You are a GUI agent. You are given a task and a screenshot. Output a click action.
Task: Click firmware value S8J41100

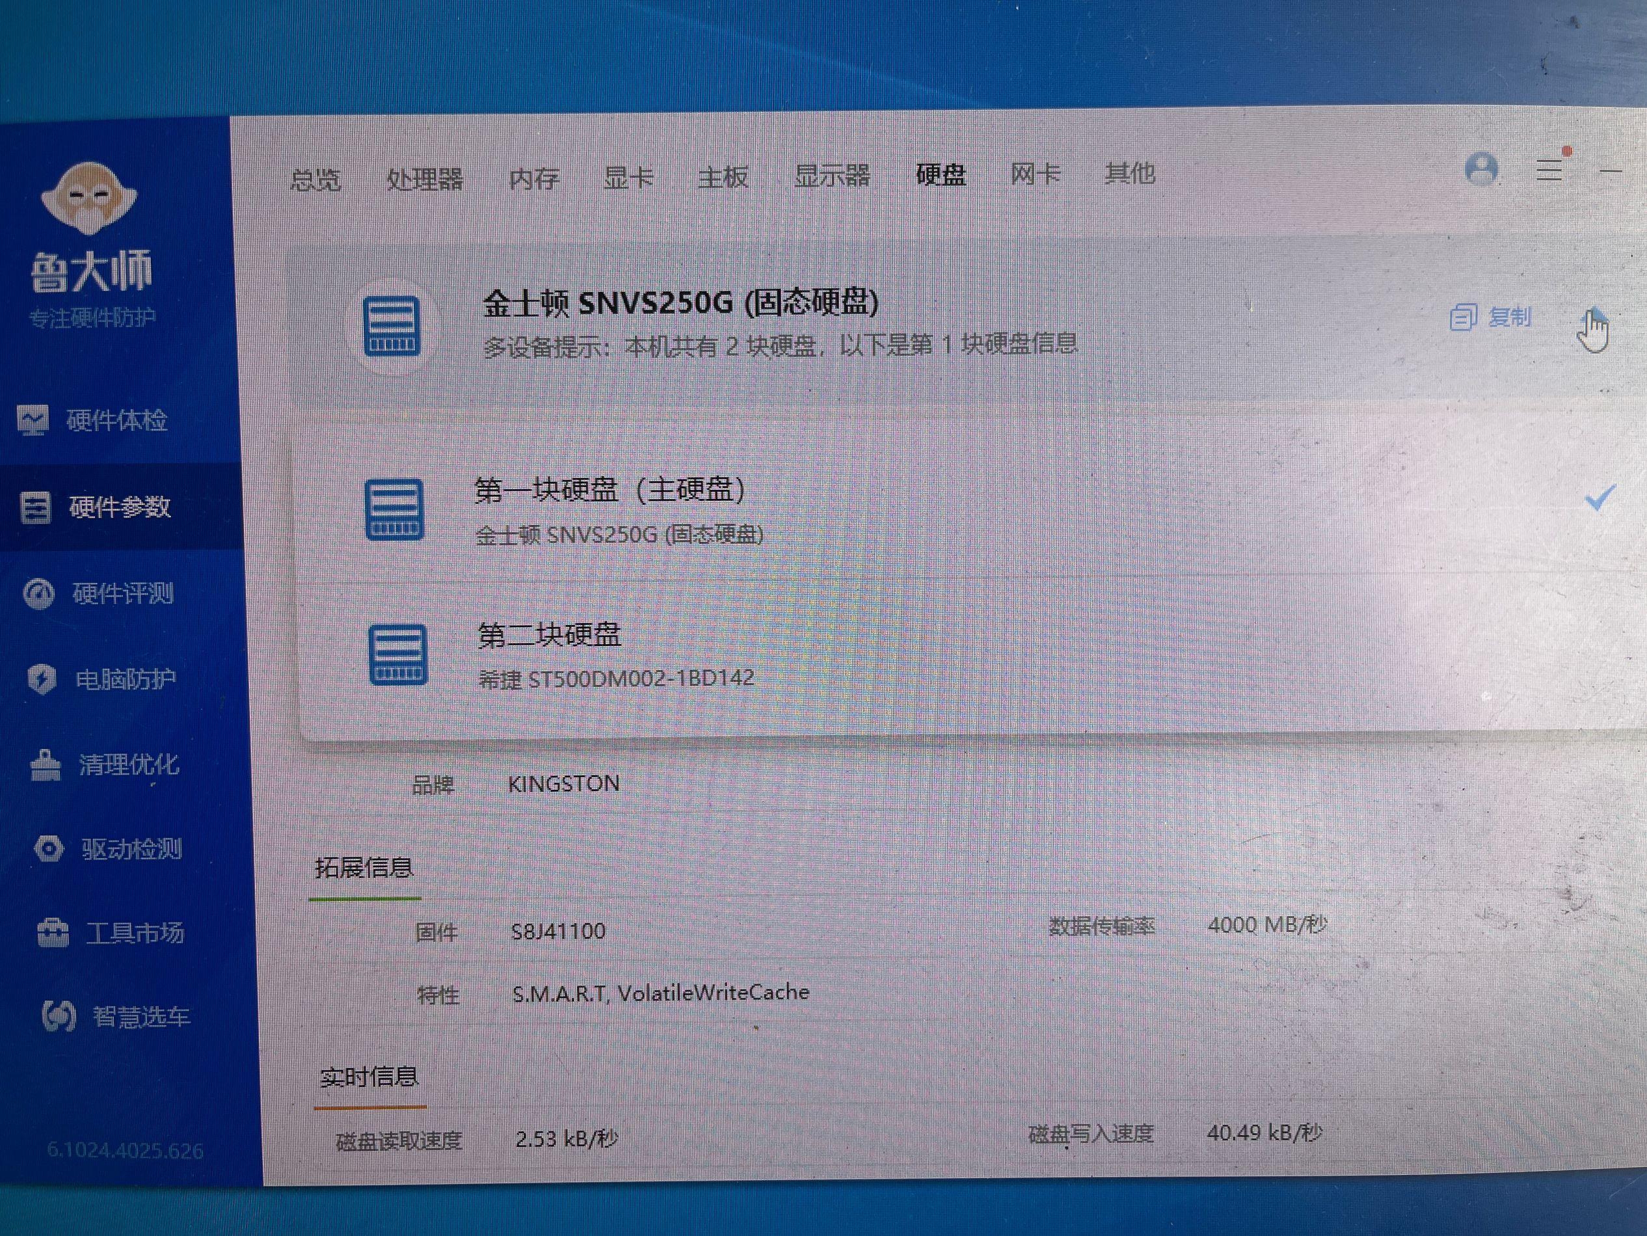(x=558, y=931)
